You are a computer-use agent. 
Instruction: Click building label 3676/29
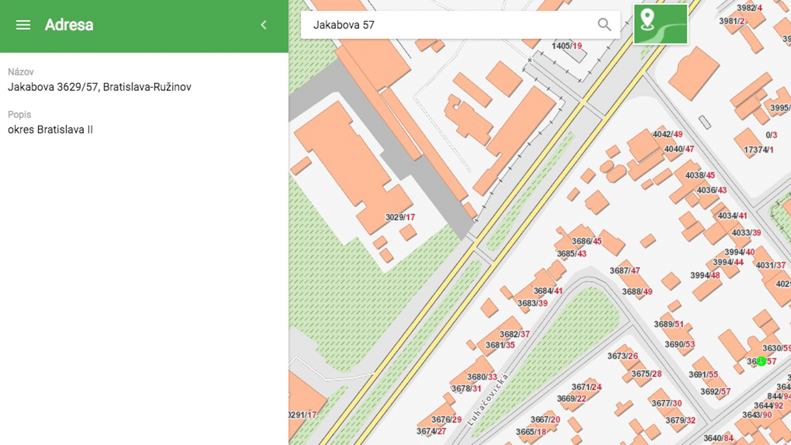point(447,420)
